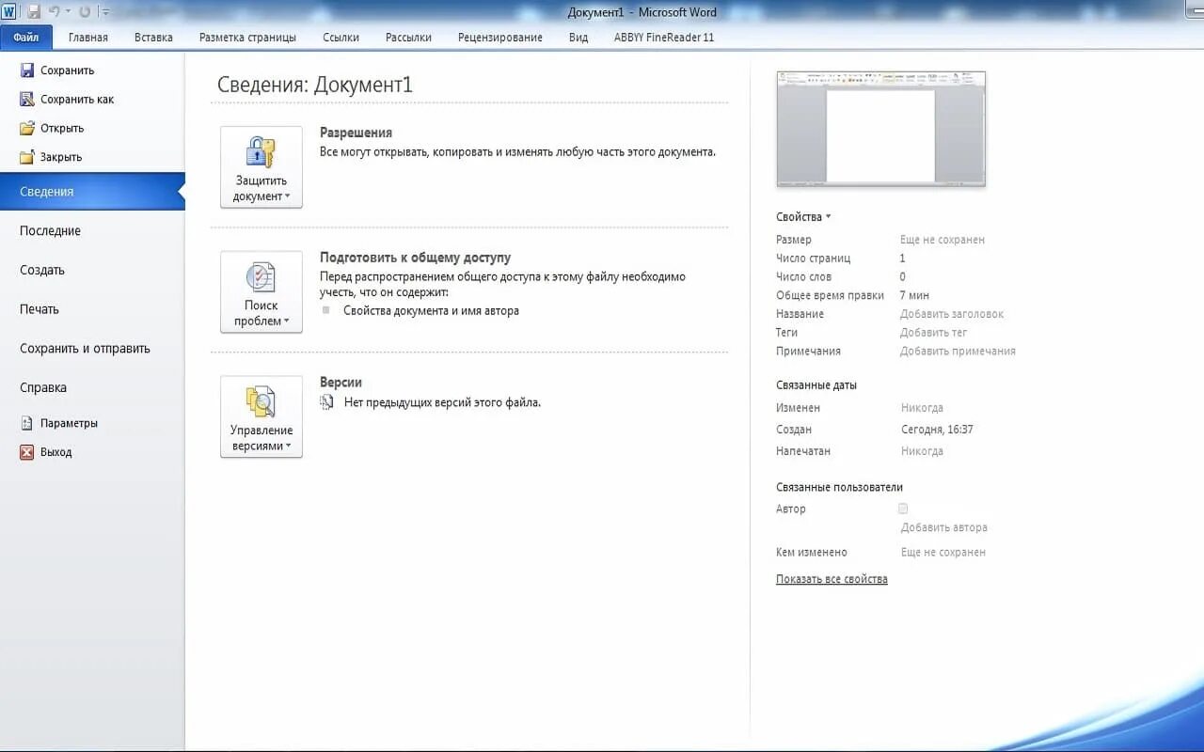This screenshot has height=752, width=1204.
Task: Click the Undo icon in quick access toolbar
Action: click(54, 11)
